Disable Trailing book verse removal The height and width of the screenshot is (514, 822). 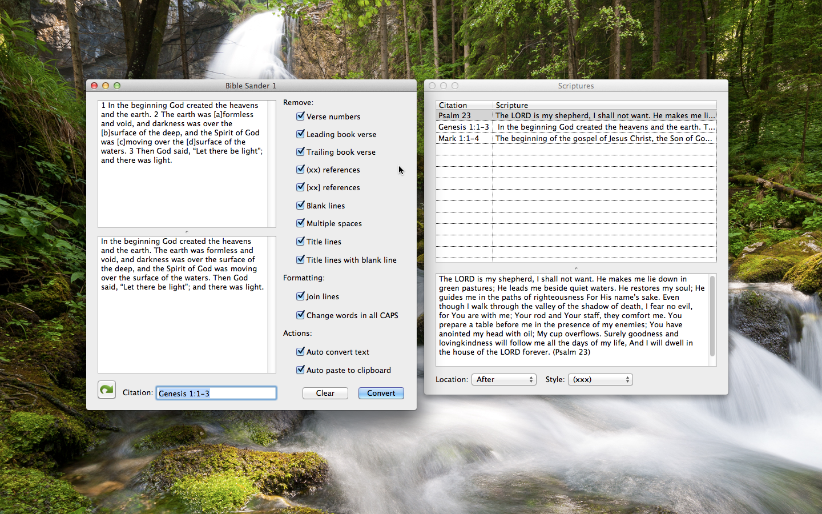point(300,152)
